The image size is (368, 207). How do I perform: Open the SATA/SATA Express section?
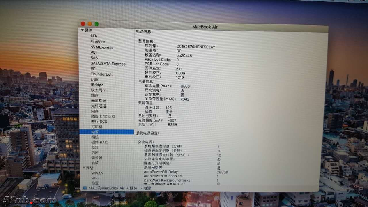coord(108,64)
